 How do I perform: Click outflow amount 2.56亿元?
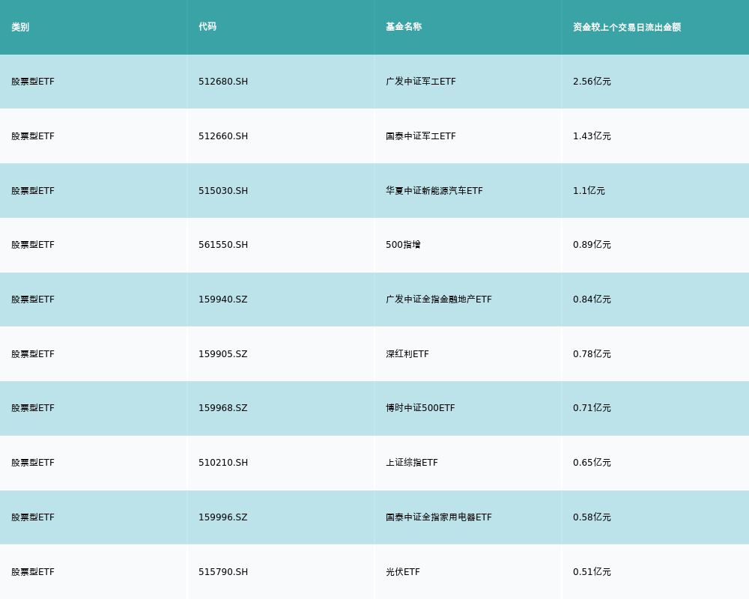(592, 82)
